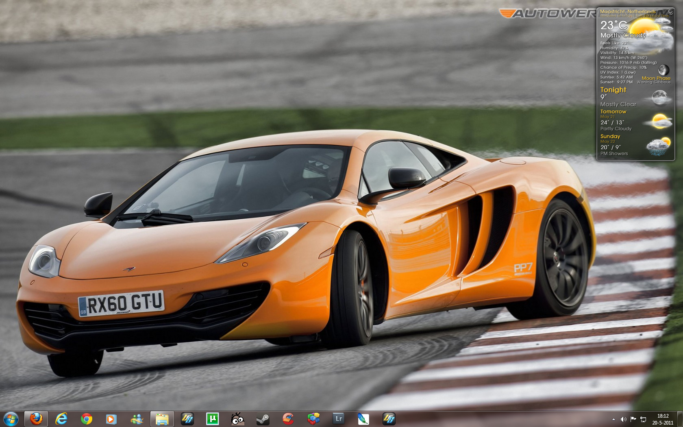
Task: Launch Internet Explorer from the taskbar
Action: tap(61, 418)
